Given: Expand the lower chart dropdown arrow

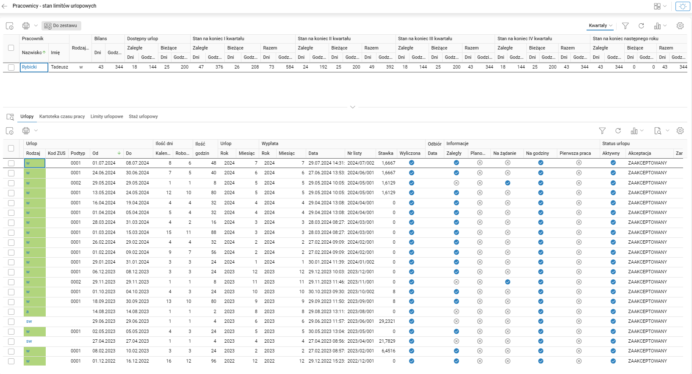Looking at the screenshot, I should click(x=642, y=131).
